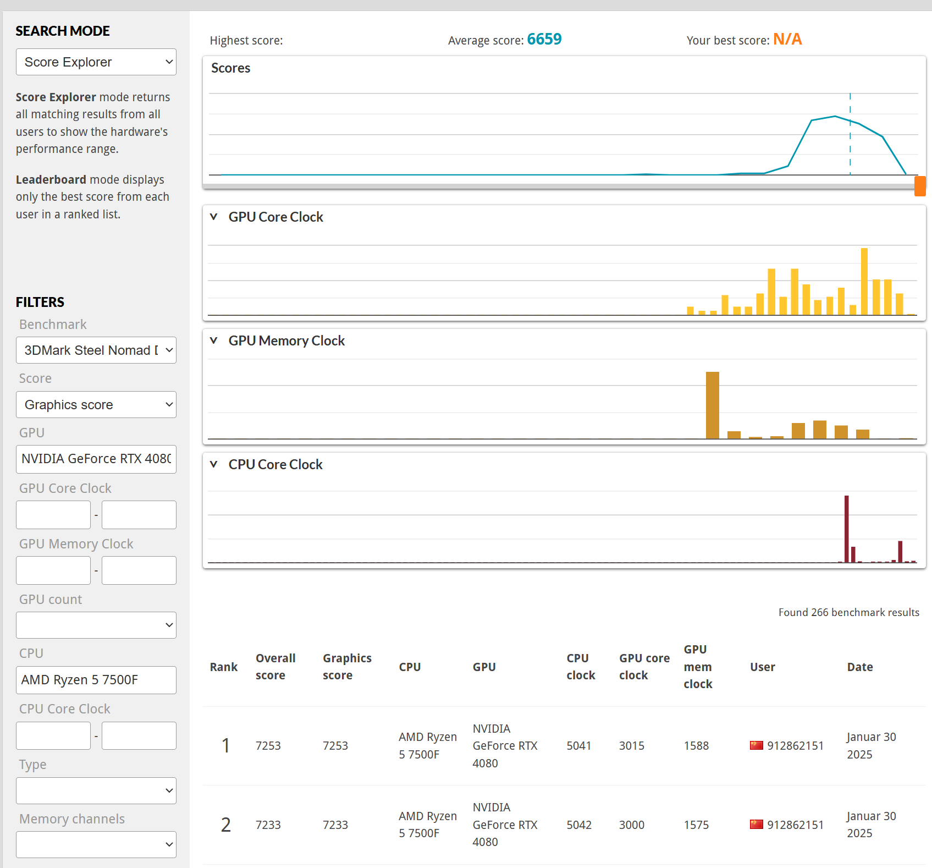Click the CPU clock column header

click(581, 667)
